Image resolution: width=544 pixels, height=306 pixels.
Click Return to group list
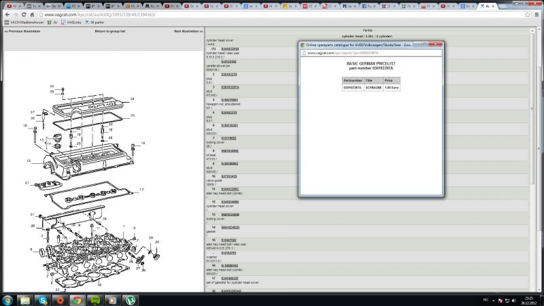click(x=109, y=31)
